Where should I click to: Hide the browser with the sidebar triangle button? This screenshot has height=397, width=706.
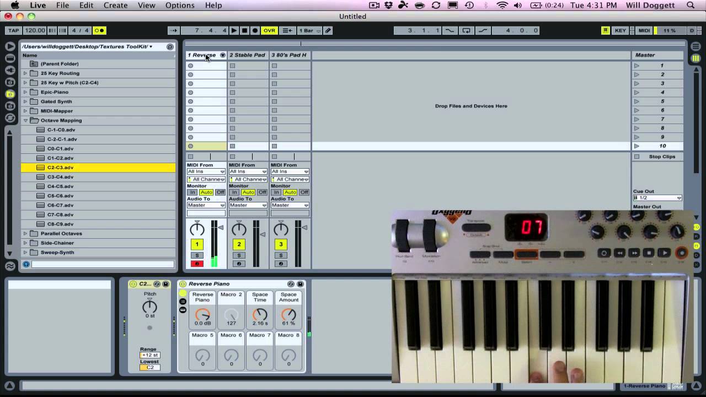point(10,46)
